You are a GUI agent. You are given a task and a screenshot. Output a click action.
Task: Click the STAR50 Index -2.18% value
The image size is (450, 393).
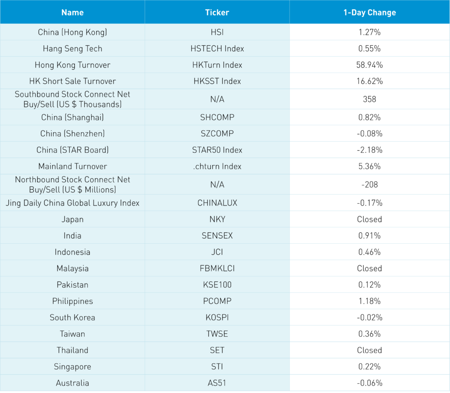(370, 150)
